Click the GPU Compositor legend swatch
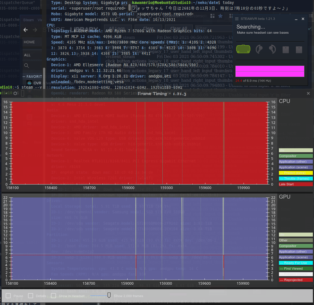314x305 pixels. [x=296, y=246]
